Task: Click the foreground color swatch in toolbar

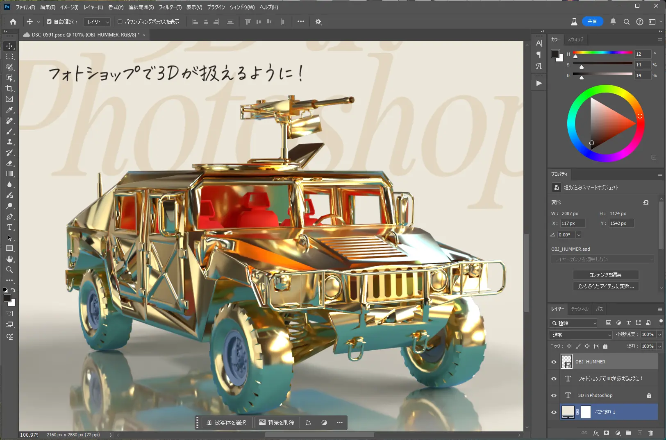Action: [x=7, y=298]
